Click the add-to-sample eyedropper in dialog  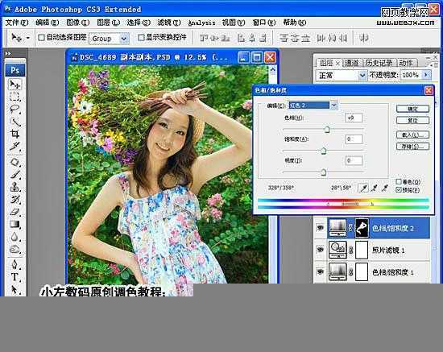(374, 188)
